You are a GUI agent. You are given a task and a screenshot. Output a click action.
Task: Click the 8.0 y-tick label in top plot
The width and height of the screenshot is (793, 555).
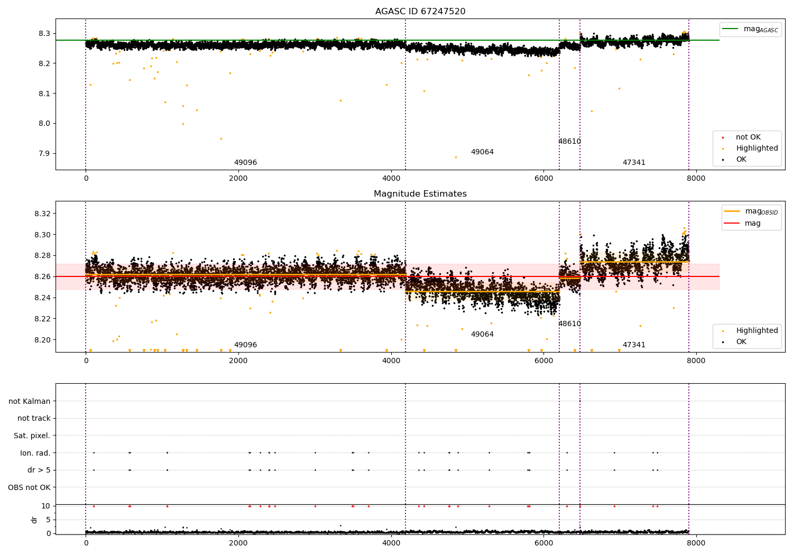click(44, 124)
